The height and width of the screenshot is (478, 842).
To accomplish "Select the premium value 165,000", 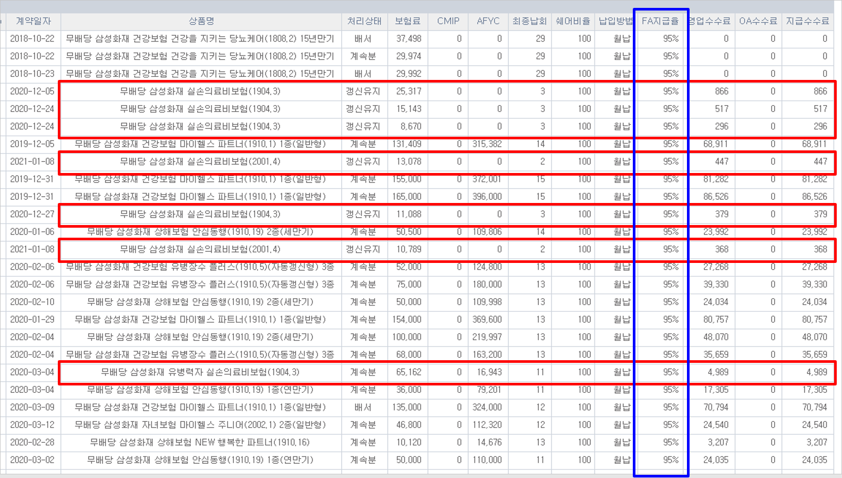I will tap(406, 197).
